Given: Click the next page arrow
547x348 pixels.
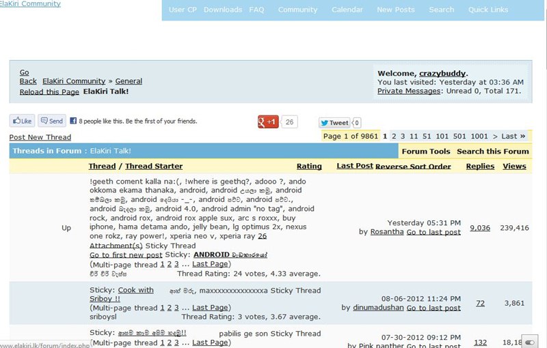Looking at the screenshot, I should pyautogui.click(x=495, y=136).
